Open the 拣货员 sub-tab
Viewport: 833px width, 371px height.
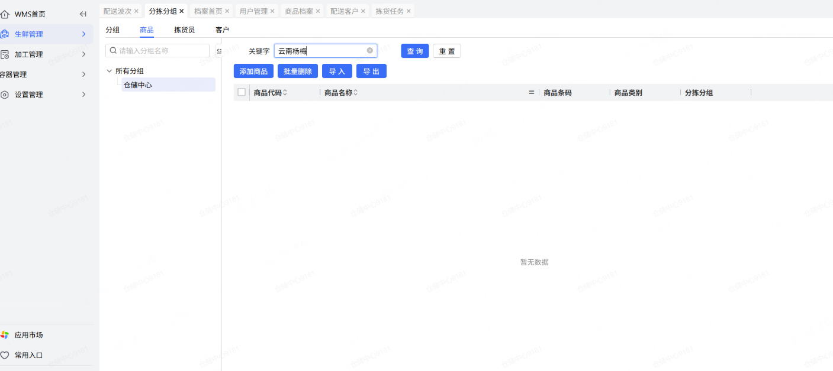pyautogui.click(x=184, y=30)
